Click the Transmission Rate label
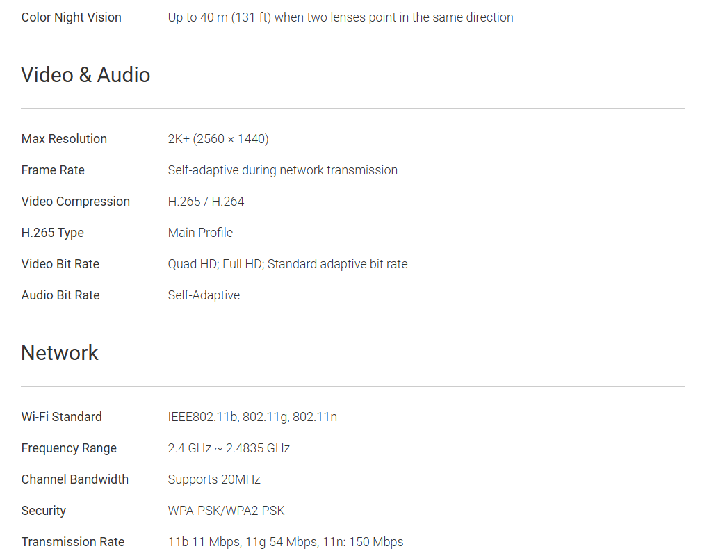Image resolution: width=709 pixels, height=558 pixels. 73,542
